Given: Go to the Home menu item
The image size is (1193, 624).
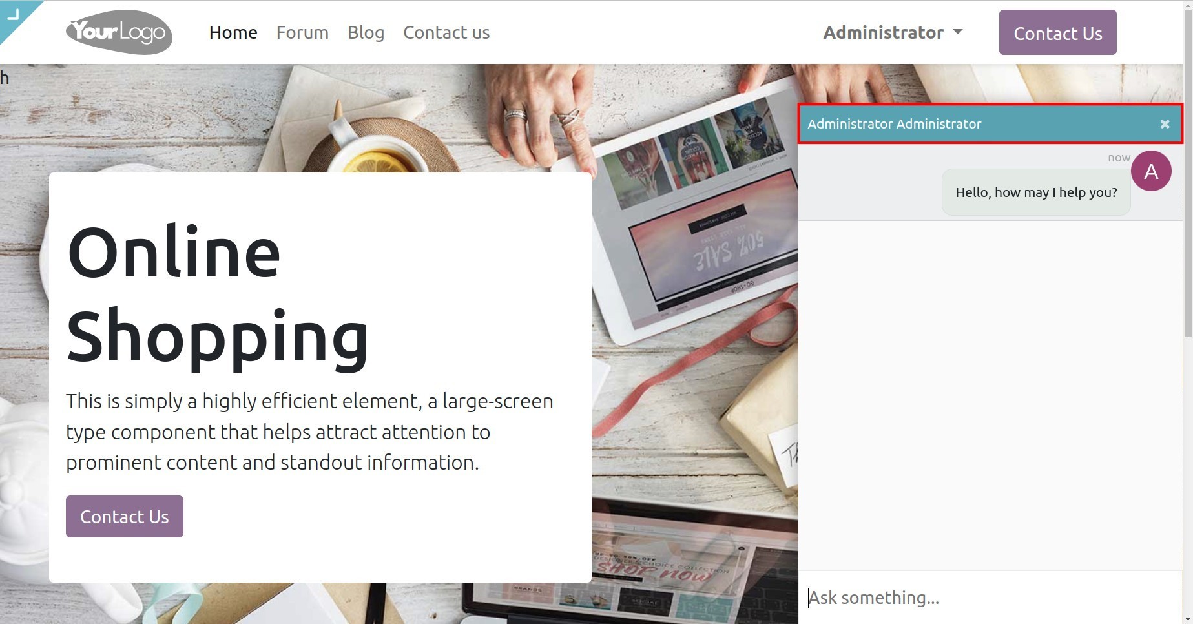Looking at the screenshot, I should click(x=233, y=32).
